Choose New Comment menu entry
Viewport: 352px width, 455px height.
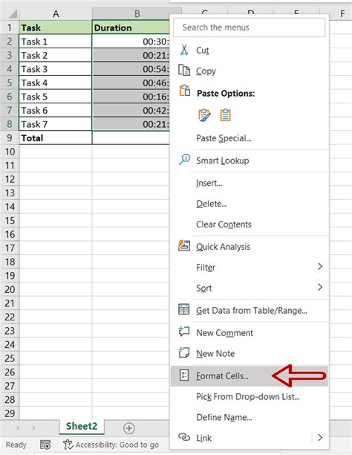click(250, 332)
